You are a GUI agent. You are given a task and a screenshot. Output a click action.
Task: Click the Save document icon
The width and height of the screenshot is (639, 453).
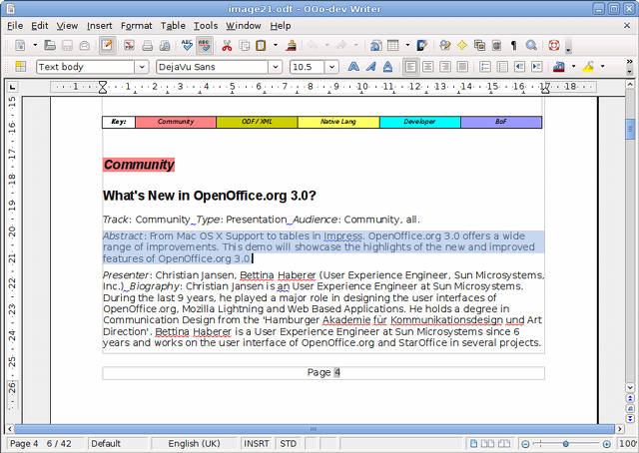point(66,46)
